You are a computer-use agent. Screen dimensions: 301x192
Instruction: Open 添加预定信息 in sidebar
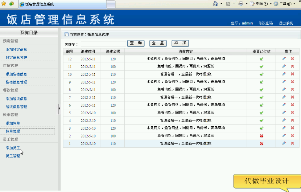(16, 50)
